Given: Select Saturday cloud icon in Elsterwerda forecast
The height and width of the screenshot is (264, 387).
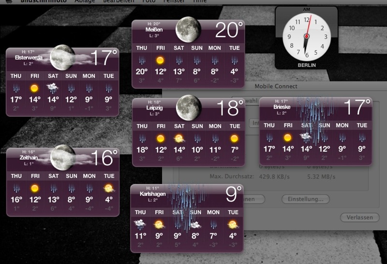Looking at the screenshot, I should click(x=53, y=88).
